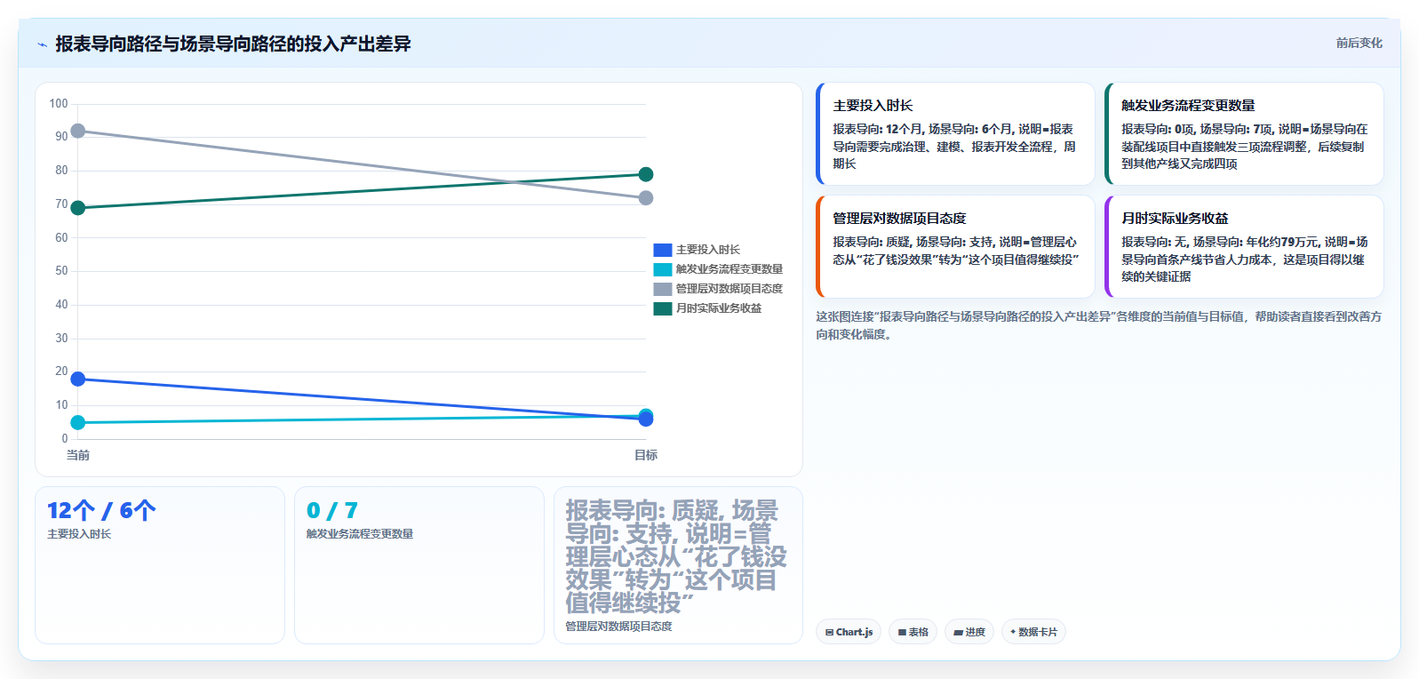Click the dark green data point at 目标
Image resolution: width=1419 pixels, height=679 pixels.
[646, 174]
